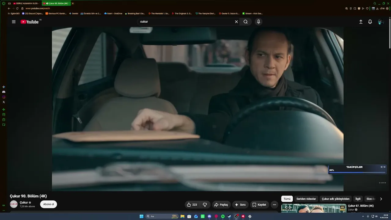The image size is (391, 220).
Task: Open the upload/create icon in YouTube header
Action: click(361, 22)
